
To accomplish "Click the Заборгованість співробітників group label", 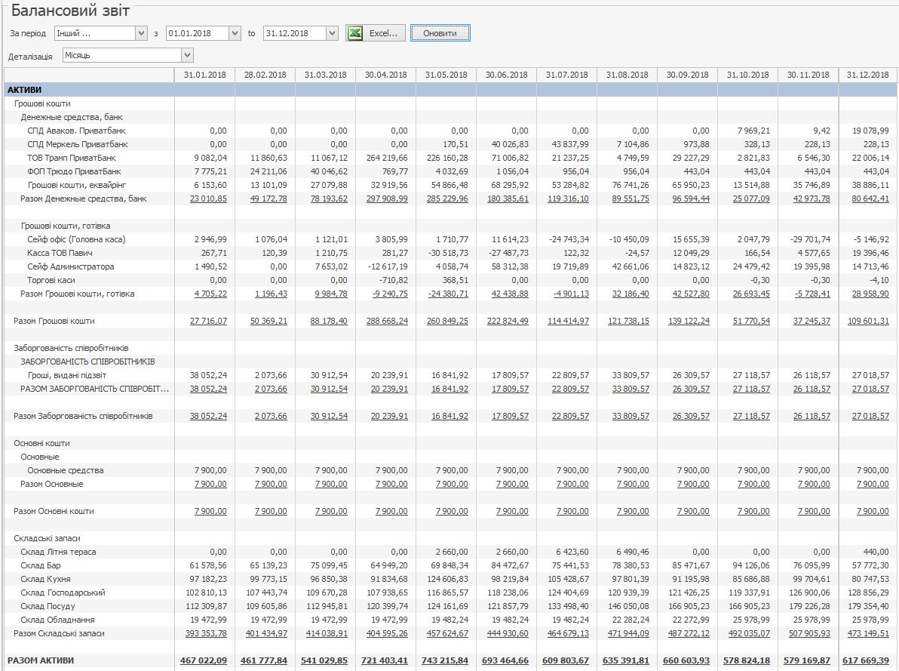I will pyautogui.click(x=71, y=348).
